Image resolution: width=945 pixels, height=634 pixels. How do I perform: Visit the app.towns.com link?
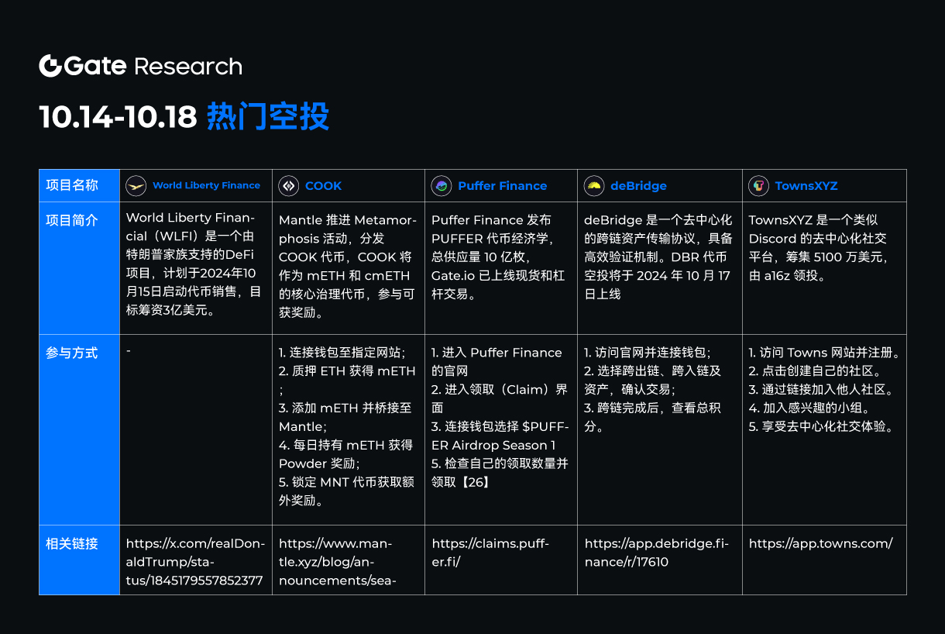tap(820, 543)
